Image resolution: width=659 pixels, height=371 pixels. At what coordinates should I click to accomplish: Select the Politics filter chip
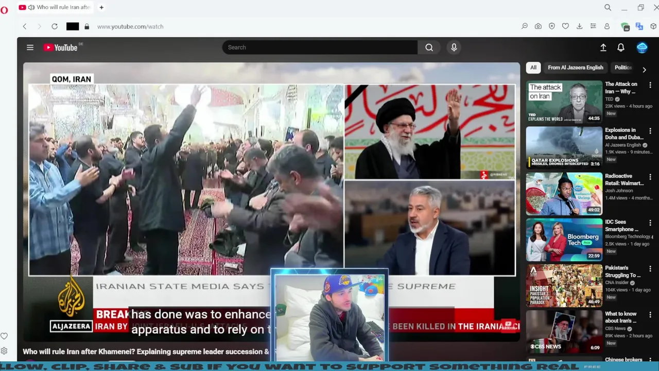tap(623, 68)
